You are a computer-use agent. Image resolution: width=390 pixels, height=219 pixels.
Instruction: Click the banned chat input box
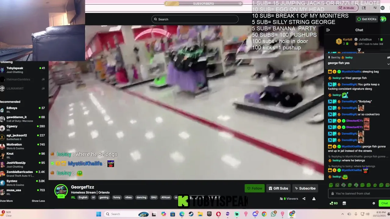[359, 193]
